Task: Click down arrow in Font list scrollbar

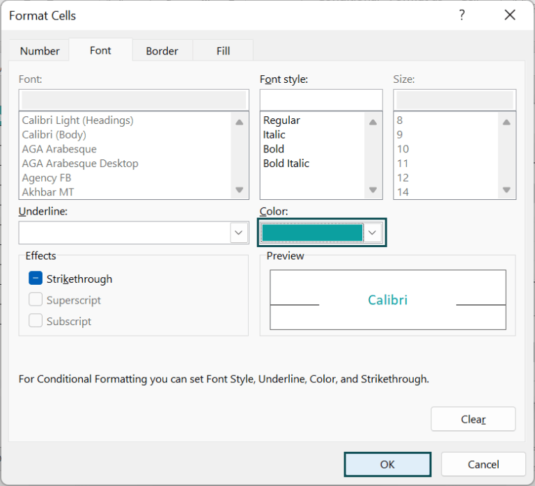Action: 240,189
